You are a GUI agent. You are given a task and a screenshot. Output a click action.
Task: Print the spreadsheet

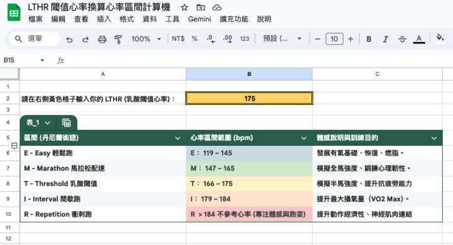(102, 39)
